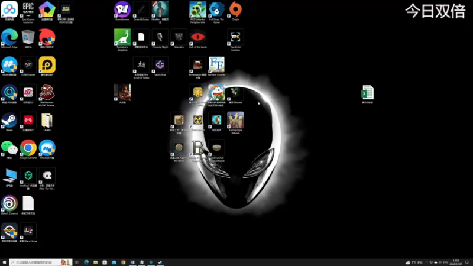Open the yellow LDPlayer emulator shortcut
The height and width of the screenshot is (266, 473).
[47, 66]
